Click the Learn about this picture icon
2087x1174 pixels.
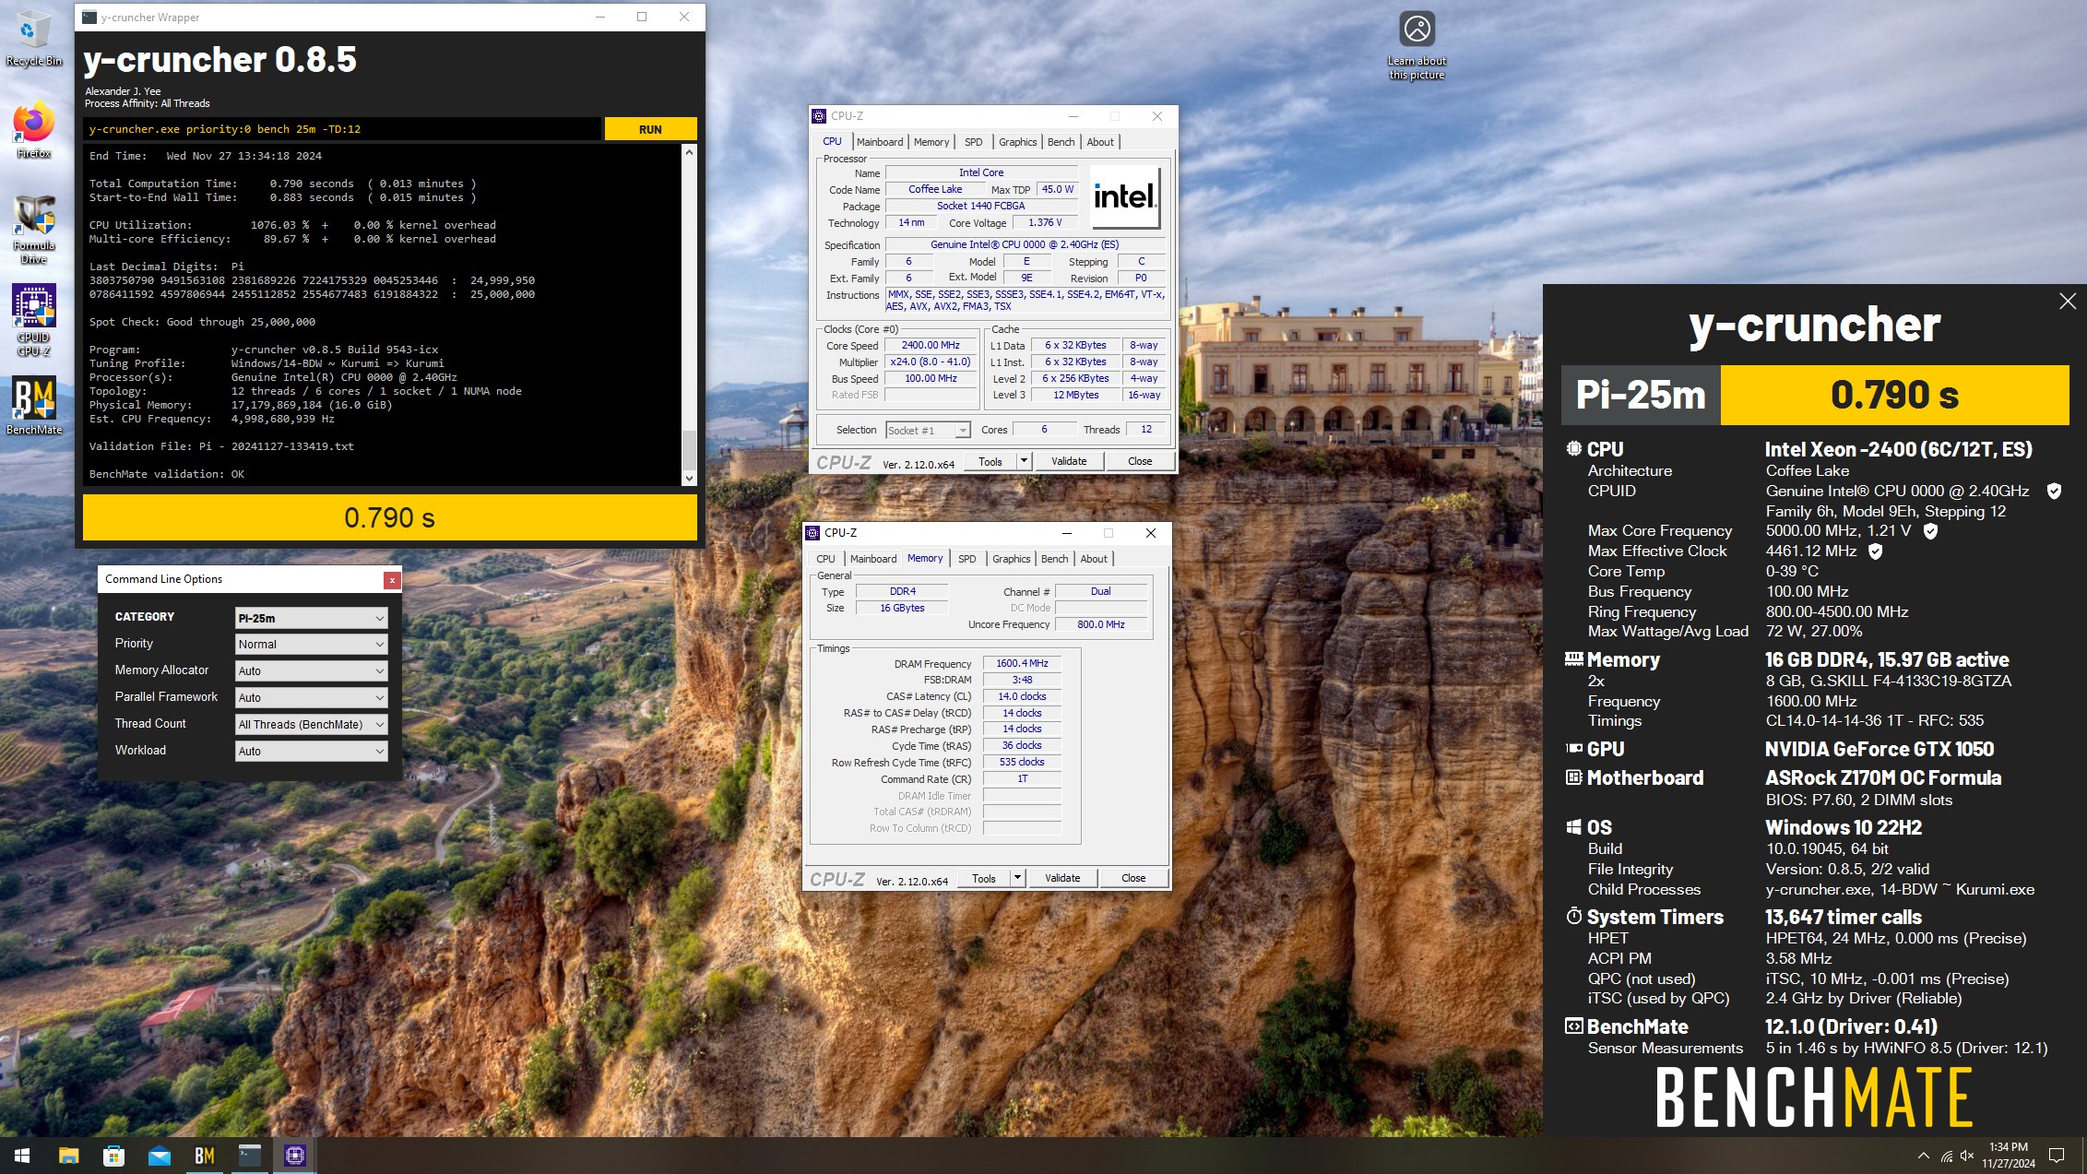[1417, 46]
